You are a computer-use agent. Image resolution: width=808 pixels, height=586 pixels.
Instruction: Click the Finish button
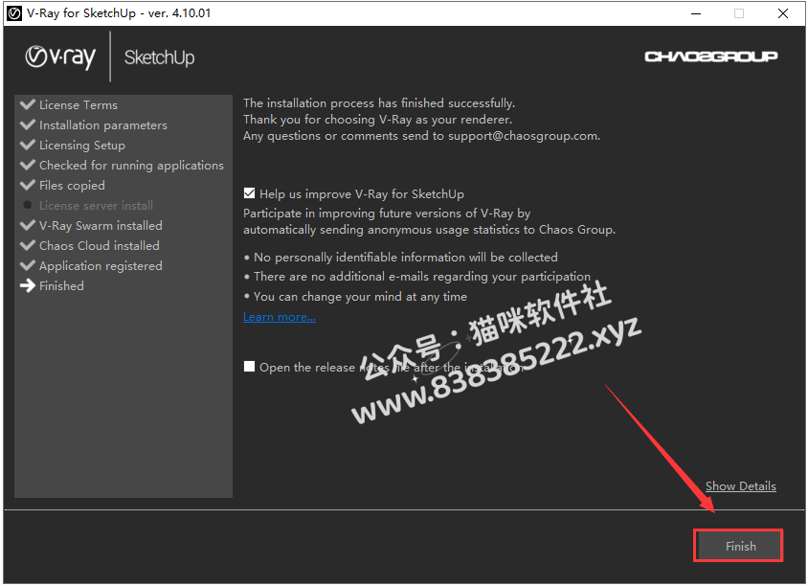(738, 546)
